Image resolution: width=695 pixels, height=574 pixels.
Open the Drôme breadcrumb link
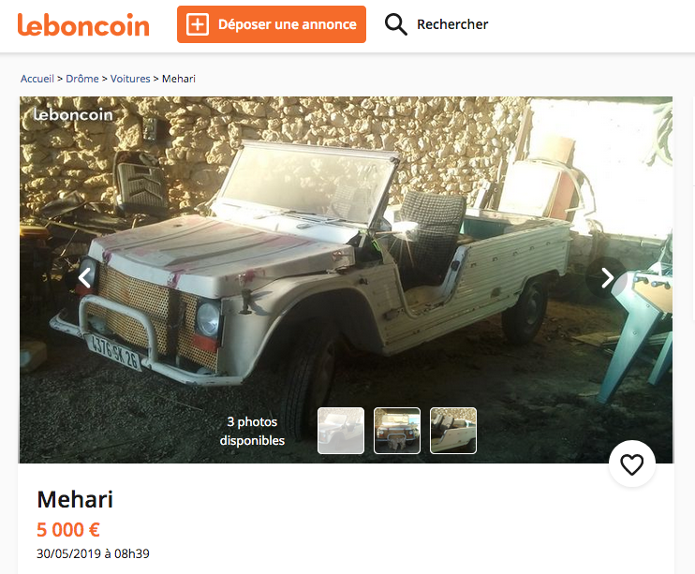click(82, 79)
